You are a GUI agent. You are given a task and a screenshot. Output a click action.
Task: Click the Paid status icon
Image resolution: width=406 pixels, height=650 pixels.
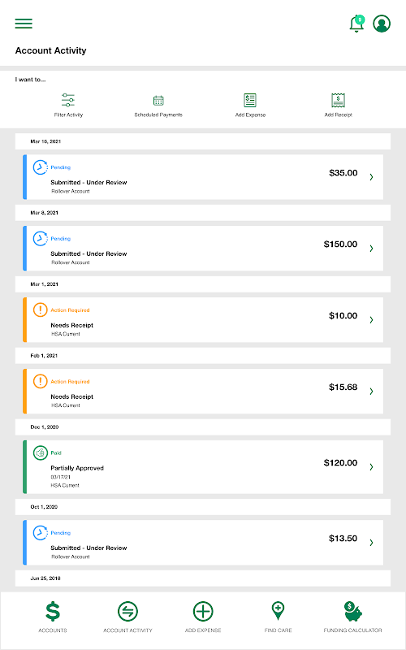[40, 453]
